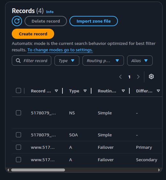
Task: Select the NS record checkbox
Action: (18, 113)
